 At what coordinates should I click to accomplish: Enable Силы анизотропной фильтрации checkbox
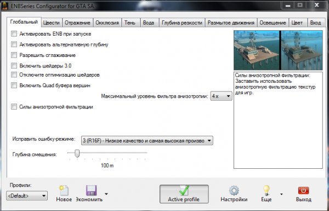pos(14,107)
